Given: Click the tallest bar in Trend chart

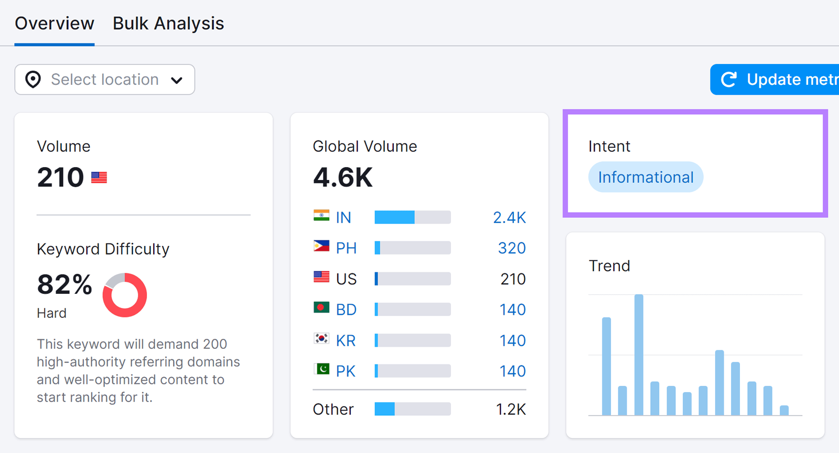Looking at the screenshot, I should [x=639, y=355].
